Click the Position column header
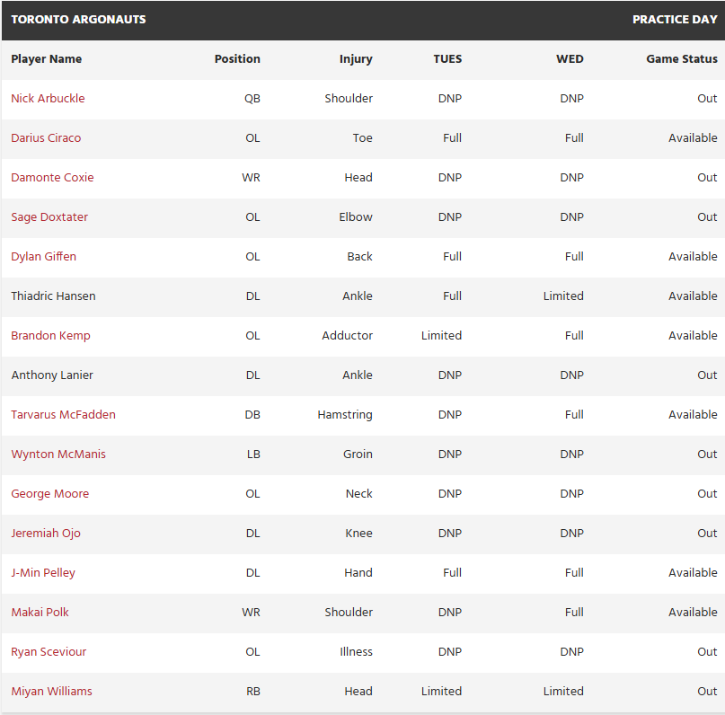Screen dimensions: 725x715 [237, 59]
